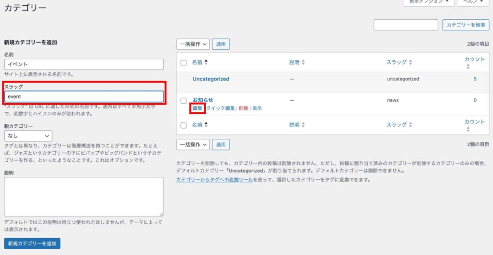Click 削除 link under お知らせ

(x=244, y=108)
